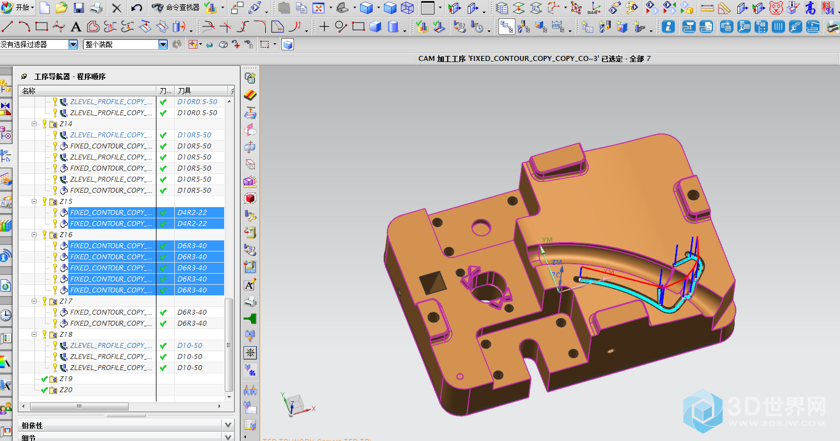
Task: Click the 'A' annotation icon in vertical toolbar
Action: click(x=250, y=285)
